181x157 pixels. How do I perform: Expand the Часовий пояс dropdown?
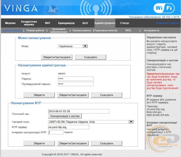91,122
